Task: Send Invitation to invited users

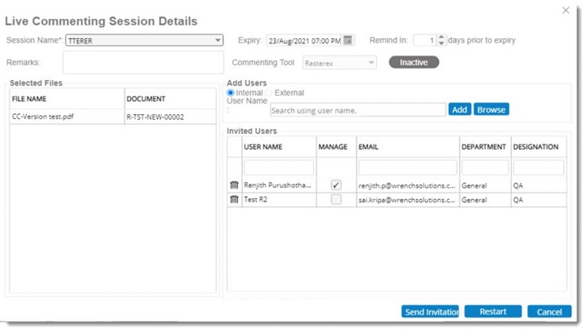Action: pyautogui.click(x=431, y=311)
